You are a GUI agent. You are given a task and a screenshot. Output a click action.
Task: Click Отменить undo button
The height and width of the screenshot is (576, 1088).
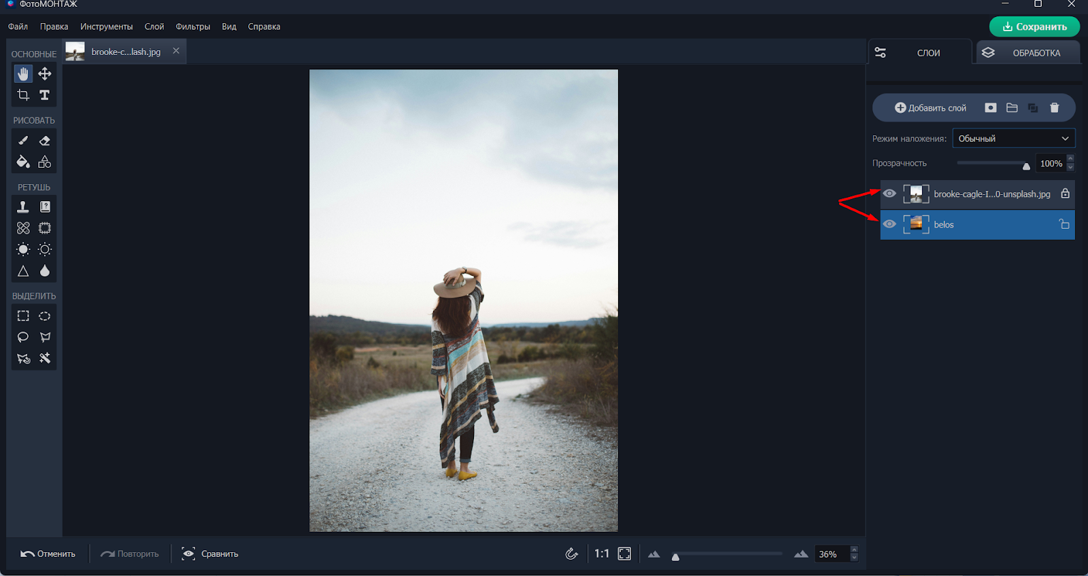coord(48,554)
